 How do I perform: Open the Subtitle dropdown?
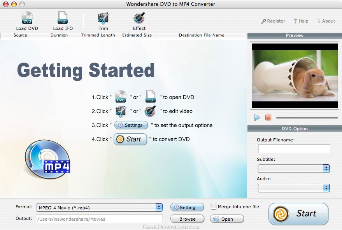pos(294,169)
